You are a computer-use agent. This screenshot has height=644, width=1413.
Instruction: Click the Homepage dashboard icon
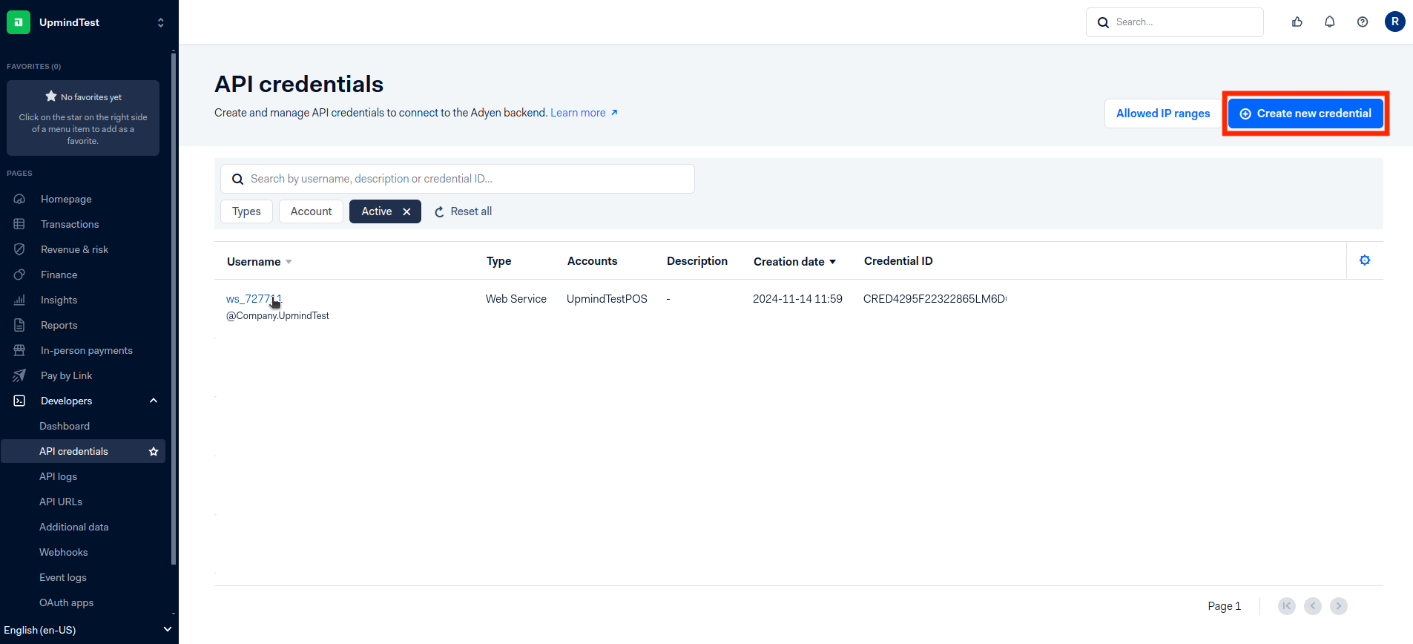(x=19, y=199)
